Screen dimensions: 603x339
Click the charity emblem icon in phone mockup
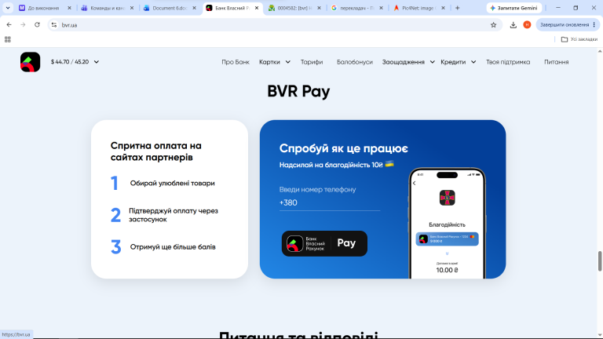pyautogui.click(x=447, y=198)
